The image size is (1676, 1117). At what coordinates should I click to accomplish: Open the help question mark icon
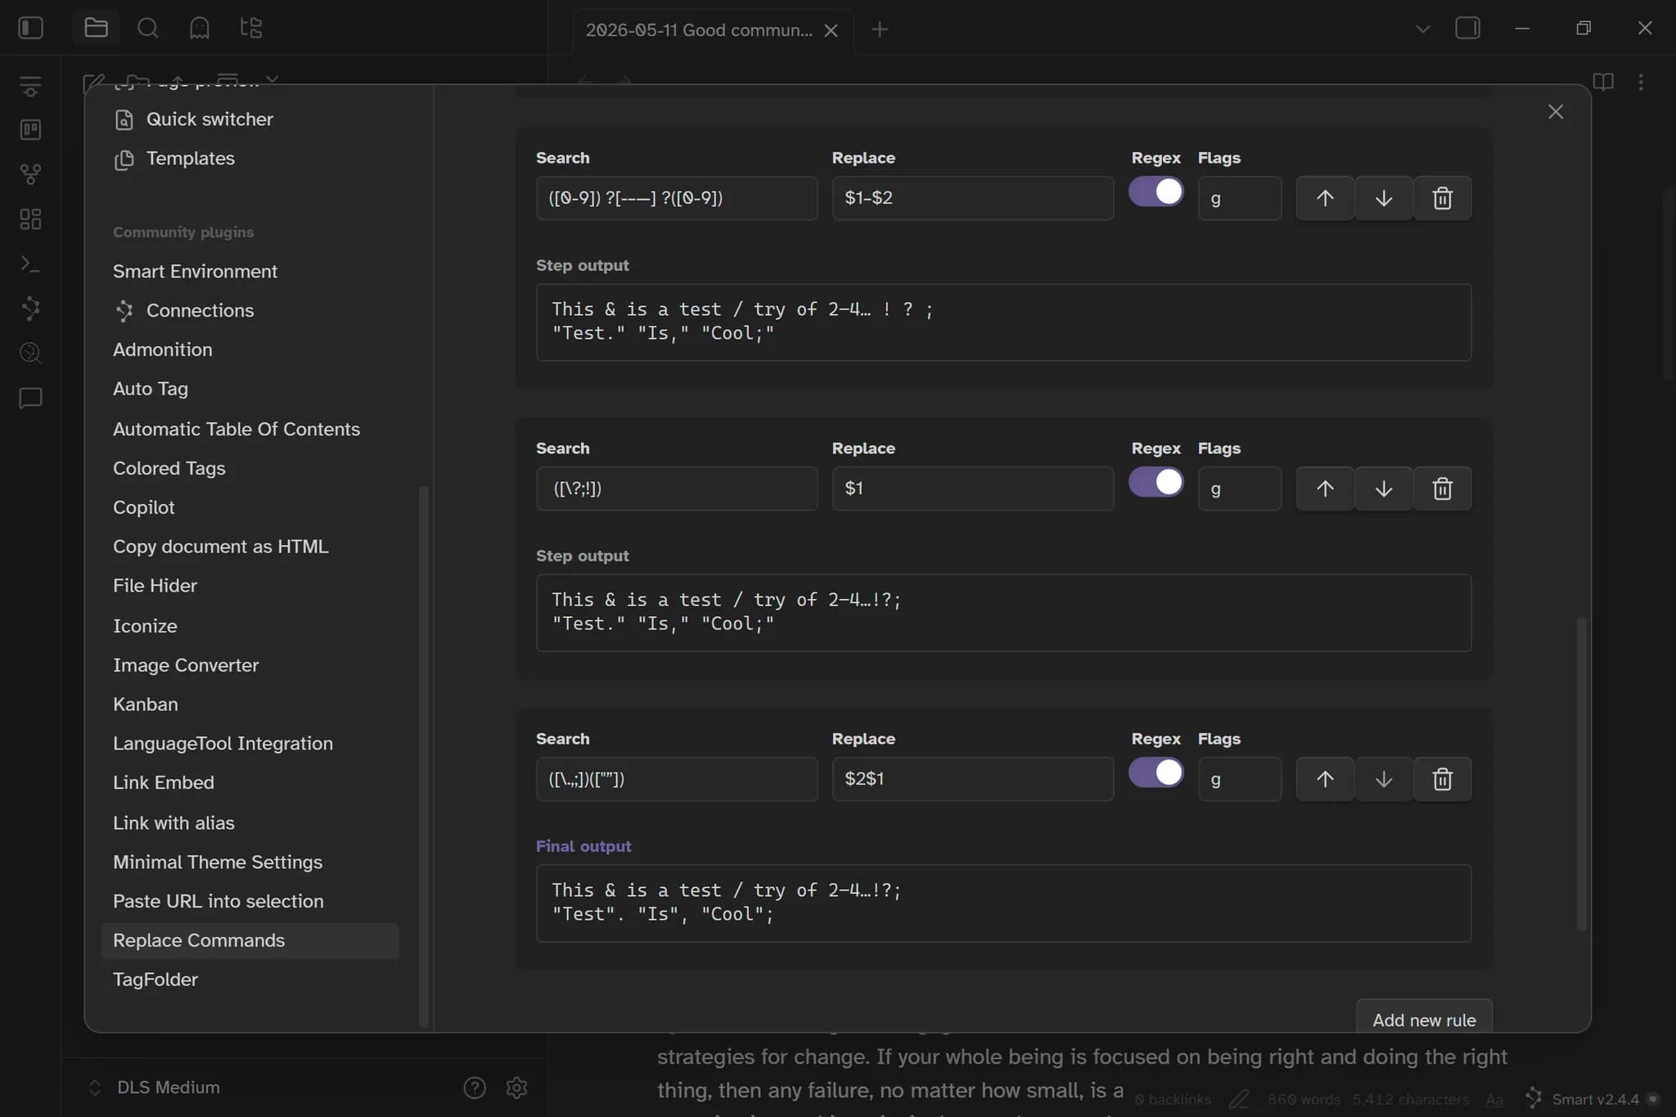click(x=475, y=1087)
